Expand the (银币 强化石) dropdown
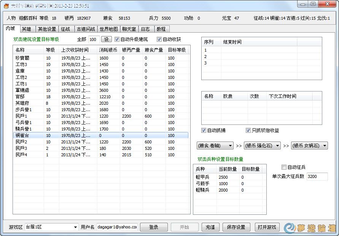 pyautogui.click(x=262, y=146)
